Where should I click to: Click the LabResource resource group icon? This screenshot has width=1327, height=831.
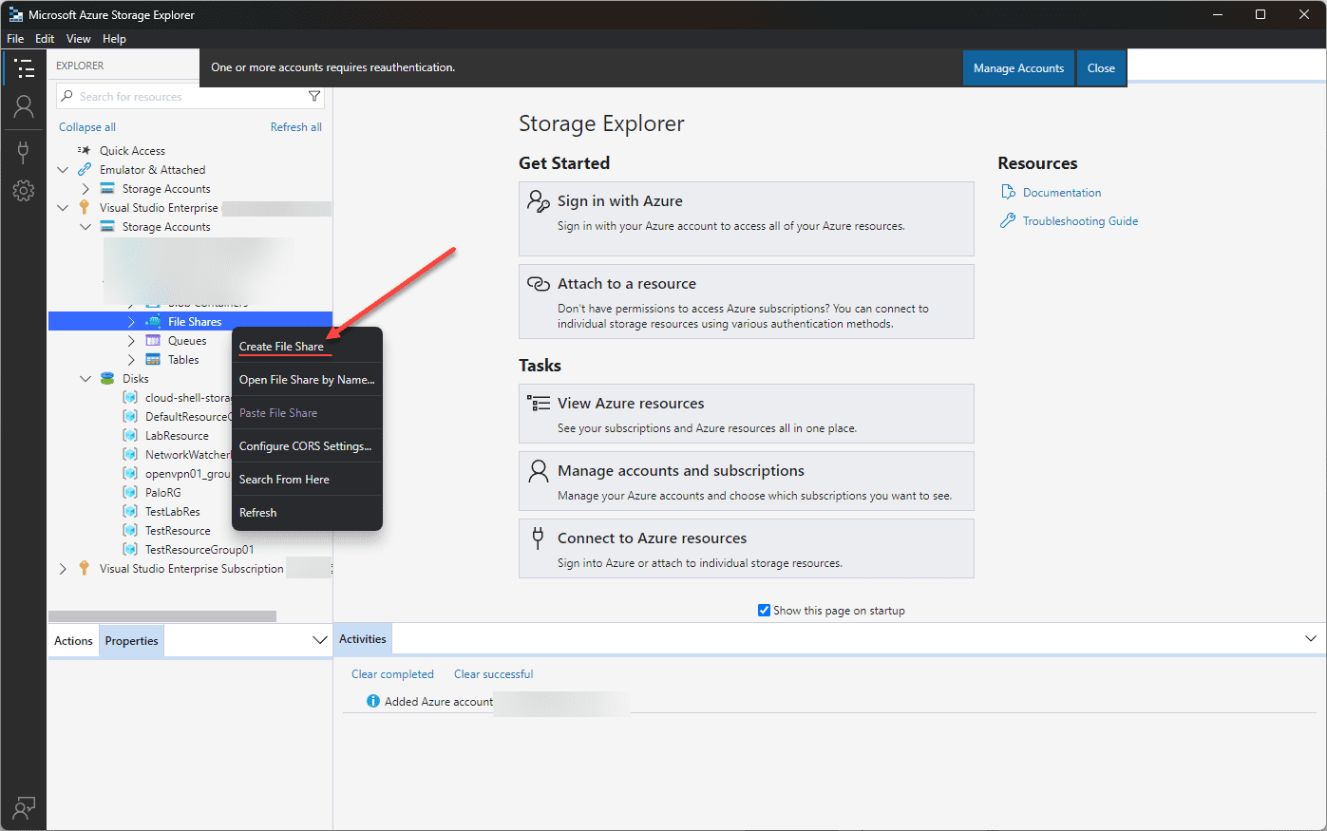130,435
